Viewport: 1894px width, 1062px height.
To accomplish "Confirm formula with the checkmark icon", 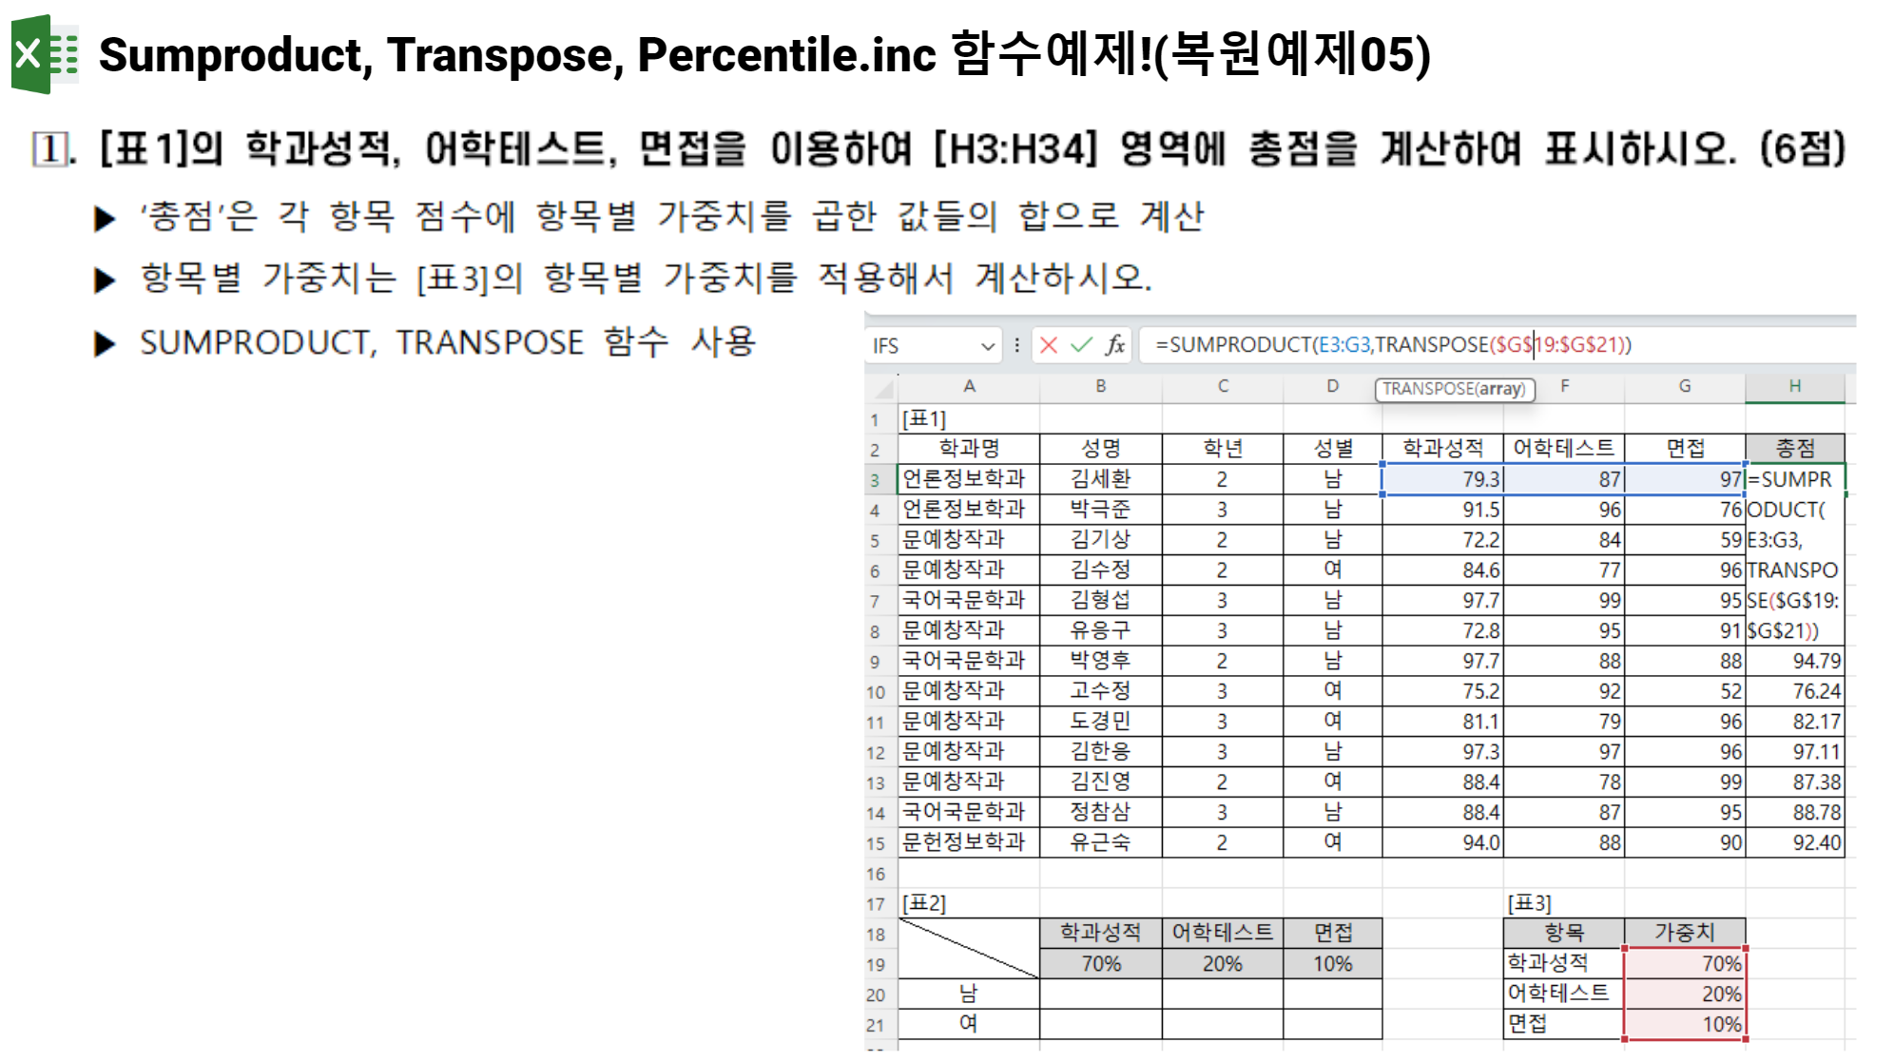I will click(1081, 345).
